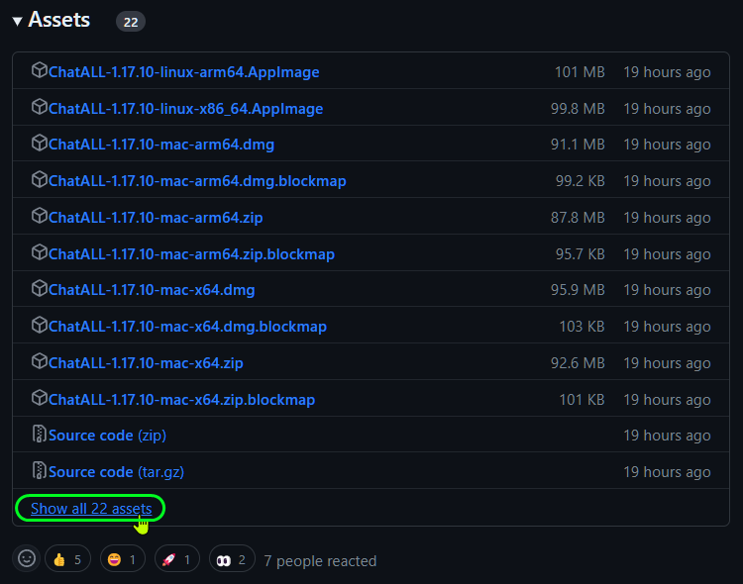Click package icon beside linux-arm64.AppImage
The image size is (743, 584).
pos(40,70)
